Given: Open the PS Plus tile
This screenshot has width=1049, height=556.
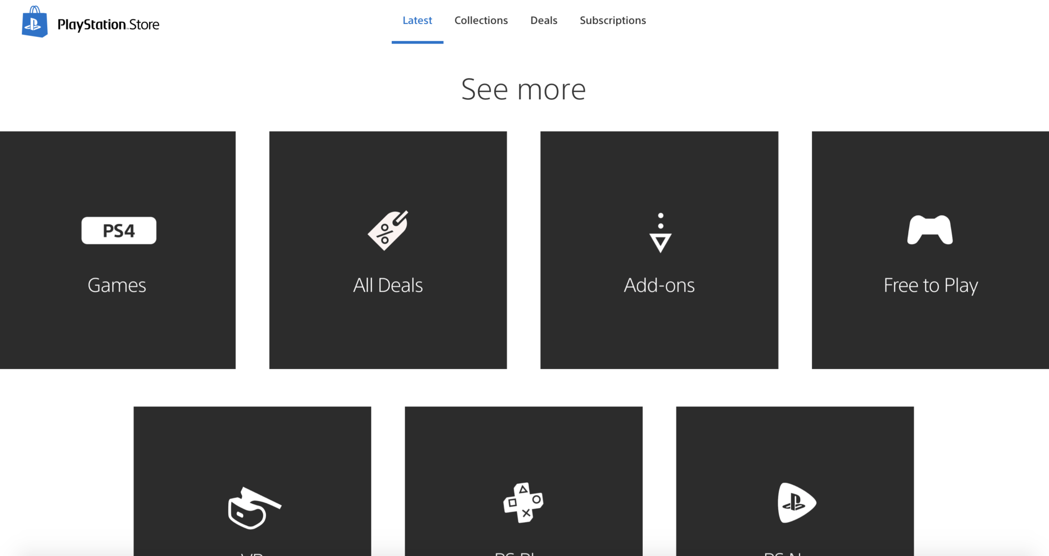Looking at the screenshot, I should [x=523, y=481].
